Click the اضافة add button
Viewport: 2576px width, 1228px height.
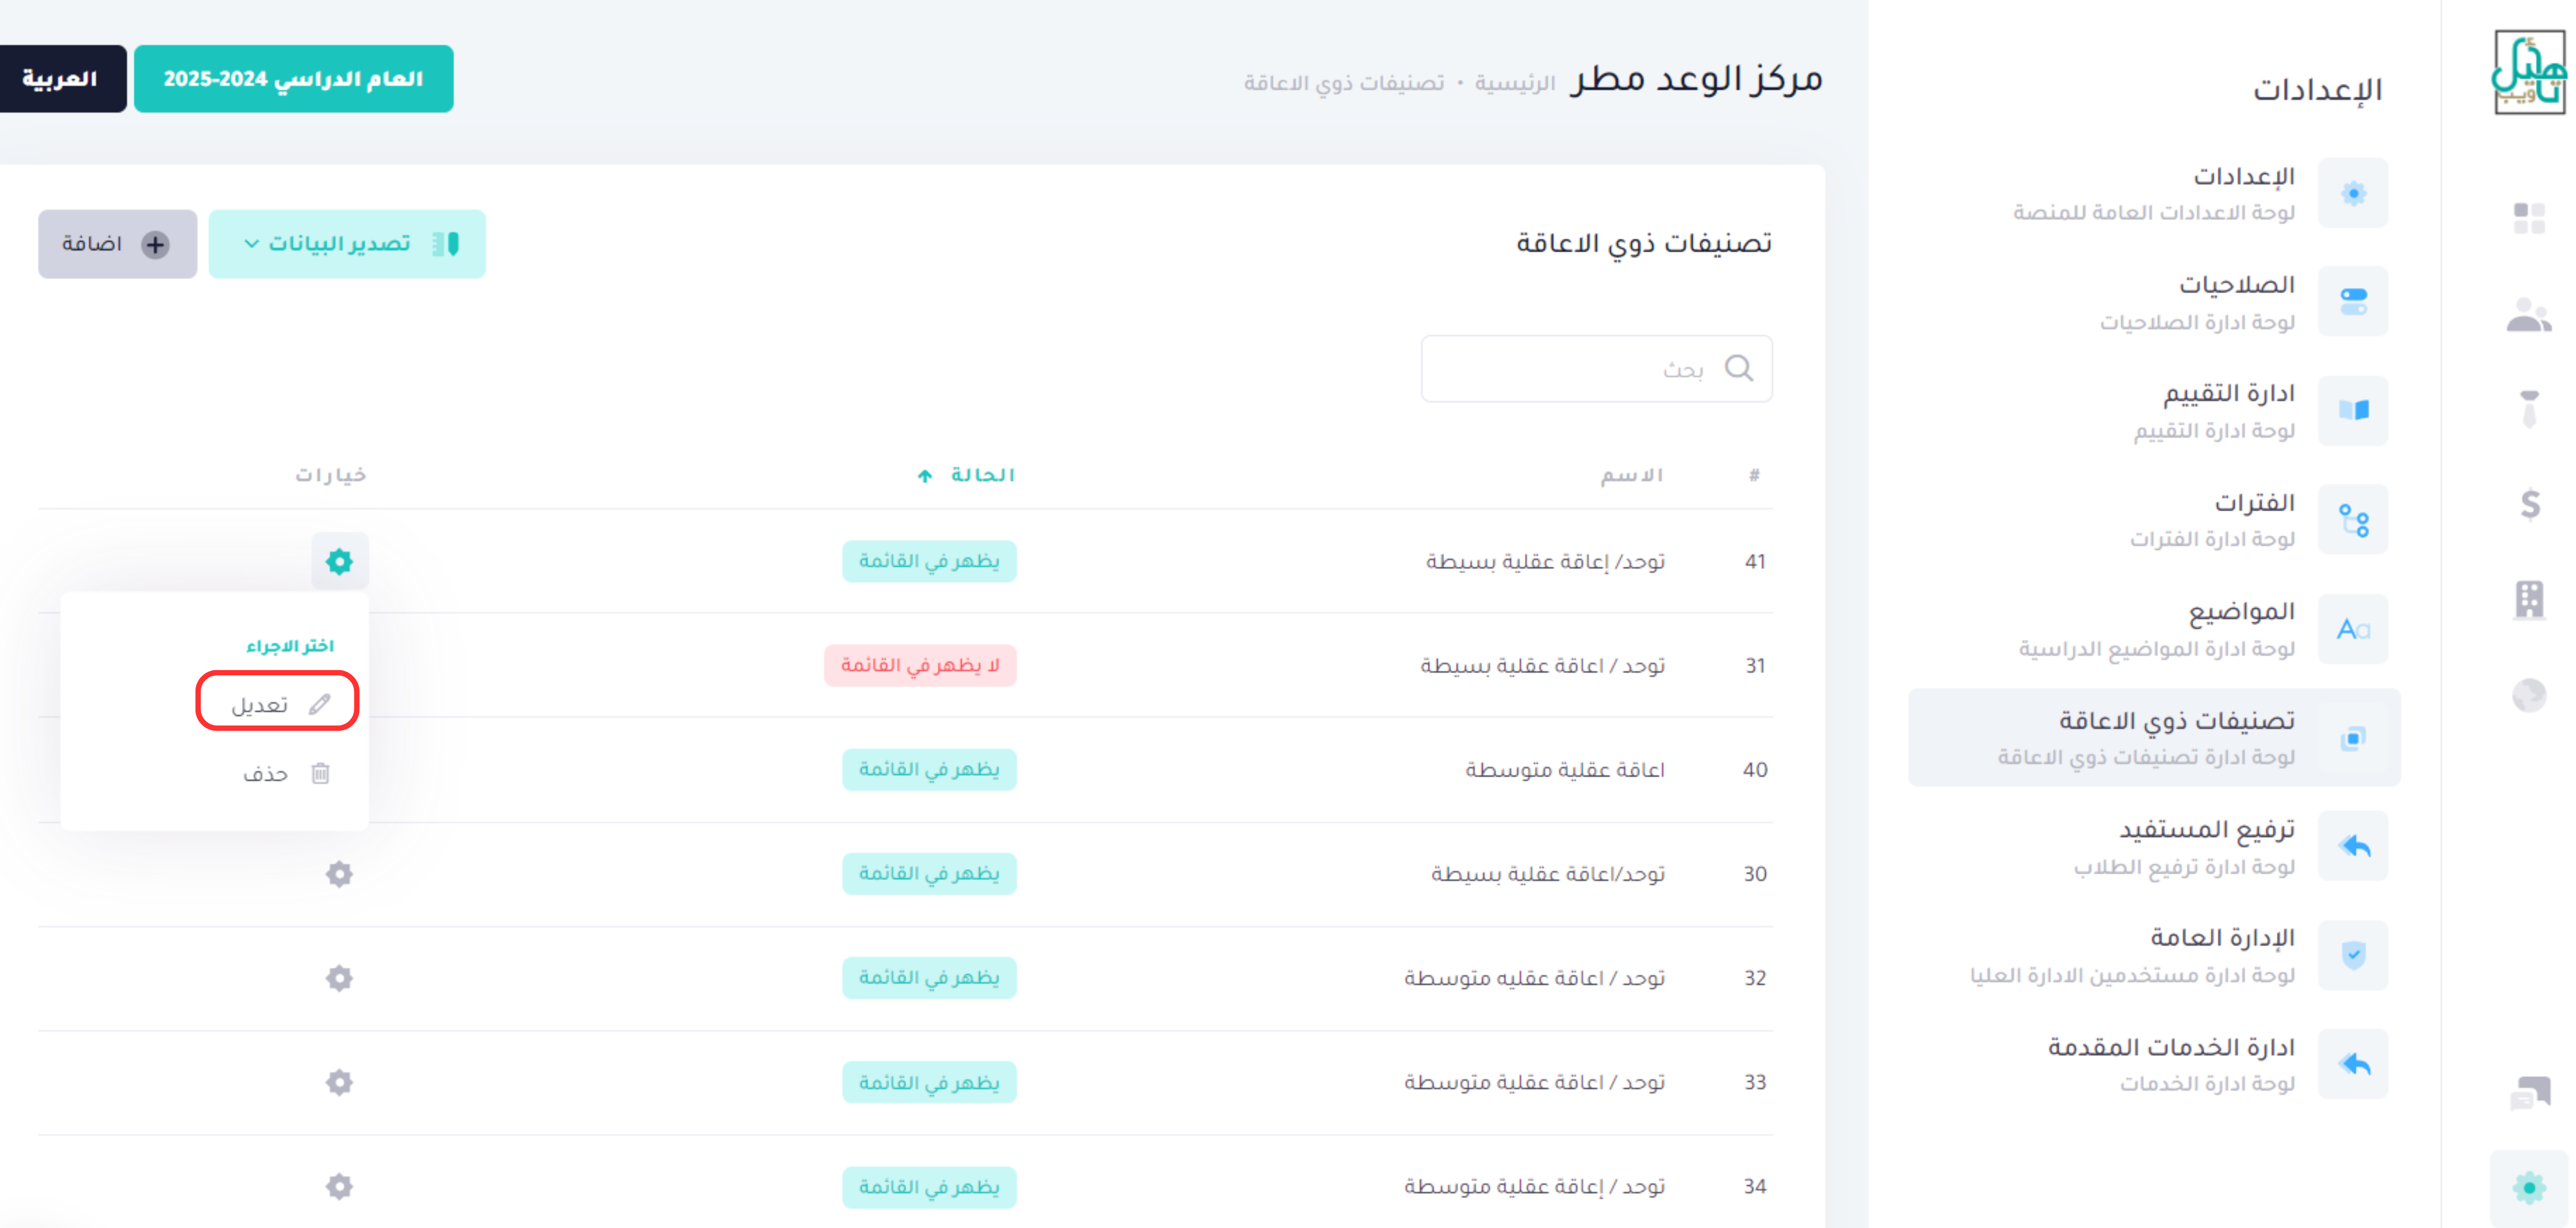click(x=118, y=244)
